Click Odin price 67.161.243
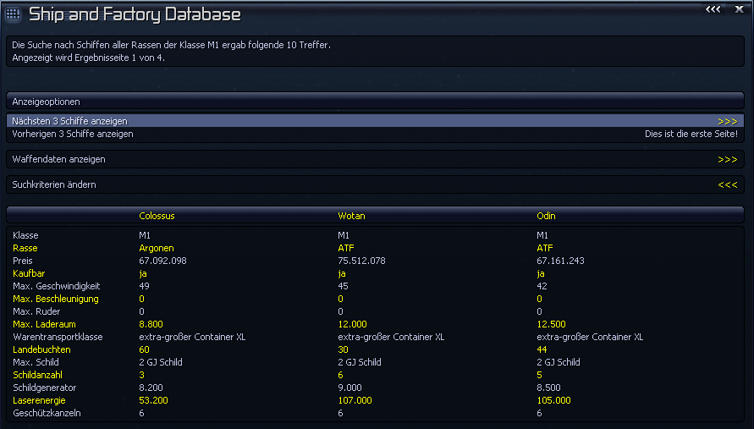Image resolution: width=754 pixels, height=429 pixels. (x=560, y=261)
